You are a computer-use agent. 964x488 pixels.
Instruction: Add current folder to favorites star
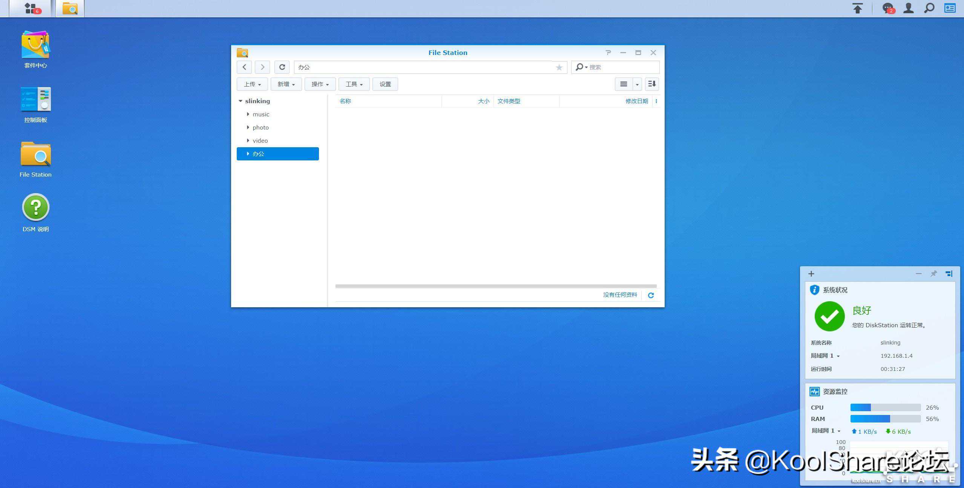559,67
